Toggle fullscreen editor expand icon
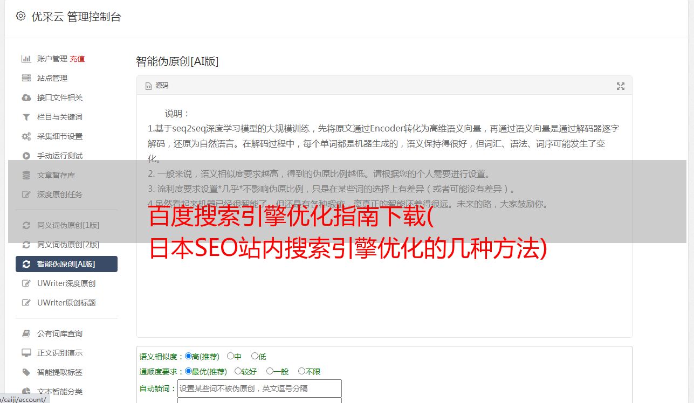 [621, 86]
